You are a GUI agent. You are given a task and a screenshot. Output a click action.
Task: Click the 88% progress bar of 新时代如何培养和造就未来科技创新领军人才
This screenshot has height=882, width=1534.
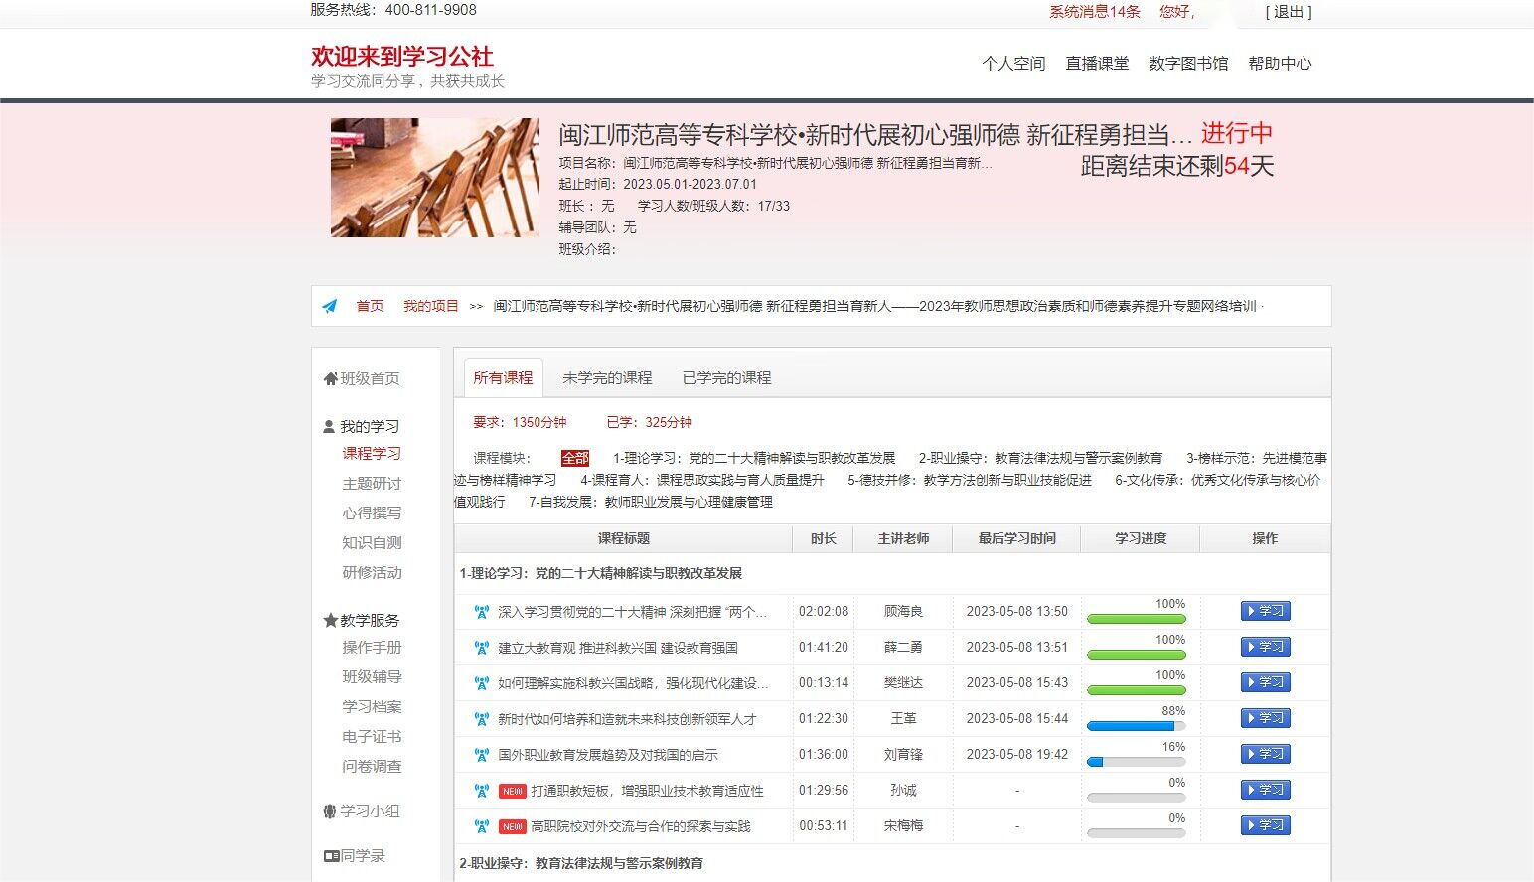1136,726
